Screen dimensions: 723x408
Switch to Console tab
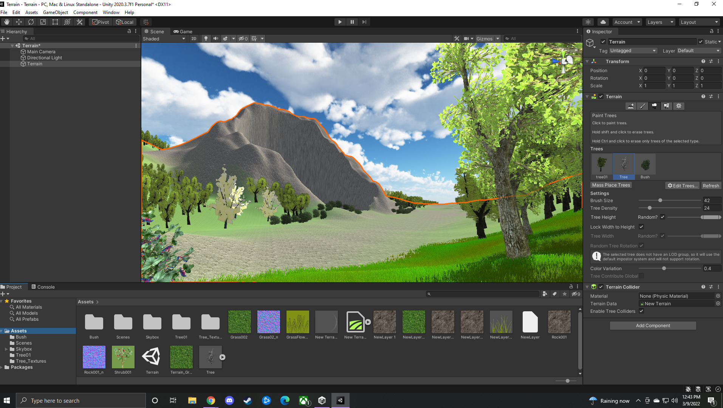(43, 287)
